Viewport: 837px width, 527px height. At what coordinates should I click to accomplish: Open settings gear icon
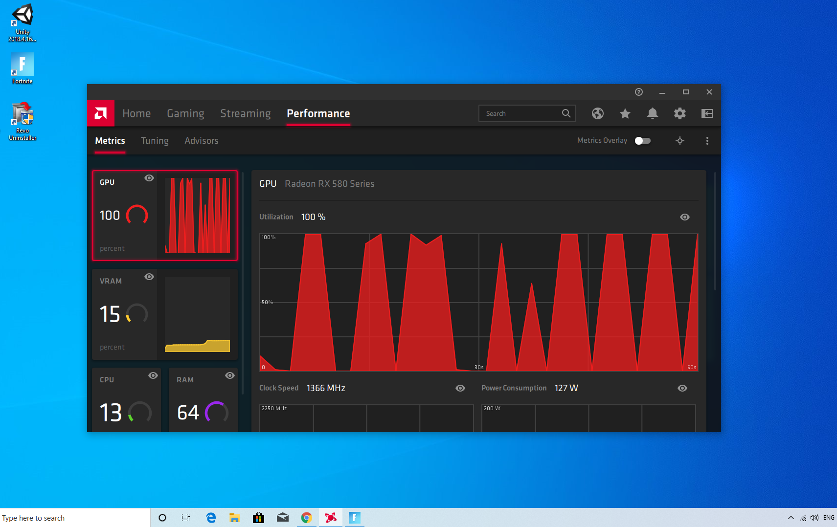click(x=679, y=113)
